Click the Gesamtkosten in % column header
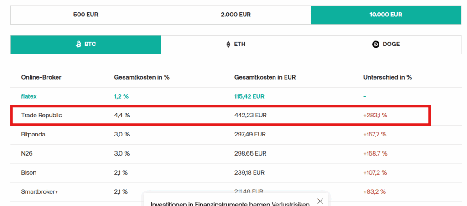 point(142,77)
